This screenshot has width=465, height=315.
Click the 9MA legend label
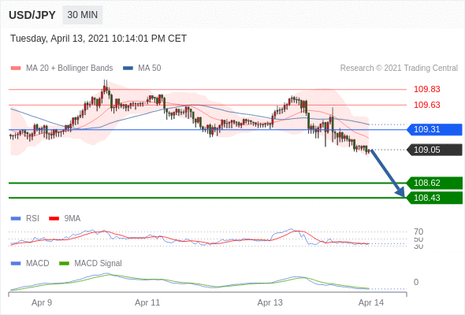pos(73,219)
